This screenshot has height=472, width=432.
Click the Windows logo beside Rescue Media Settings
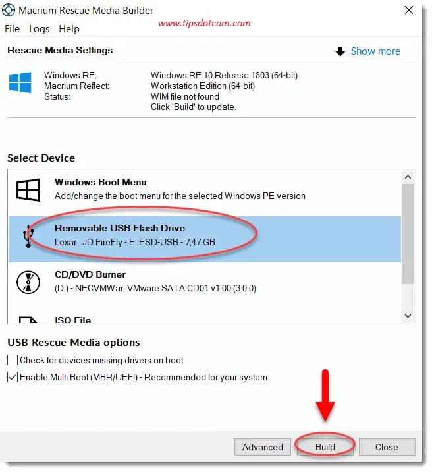tap(20, 83)
